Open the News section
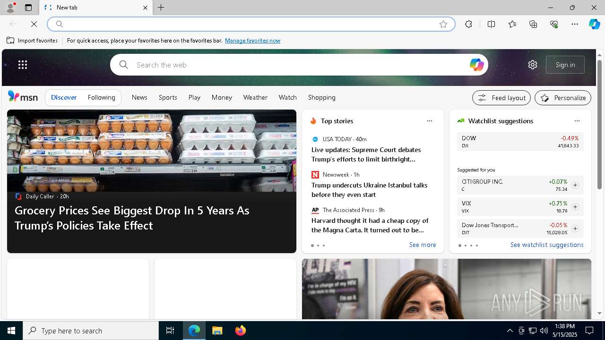This screenshot has height=340, width=605. click(139, 97)
